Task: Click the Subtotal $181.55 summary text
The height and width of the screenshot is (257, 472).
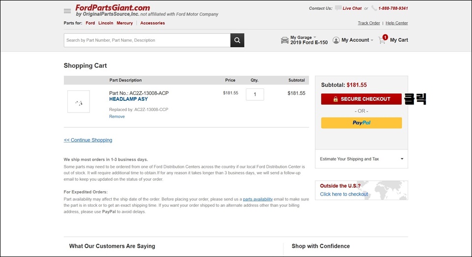Action: click(344, 85)
